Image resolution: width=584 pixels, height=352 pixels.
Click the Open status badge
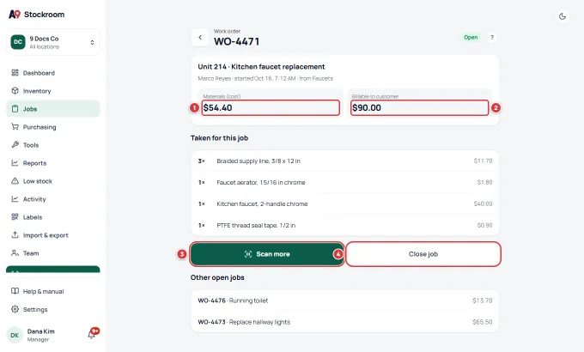471,37
